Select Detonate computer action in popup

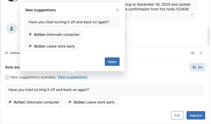(54, 35)
